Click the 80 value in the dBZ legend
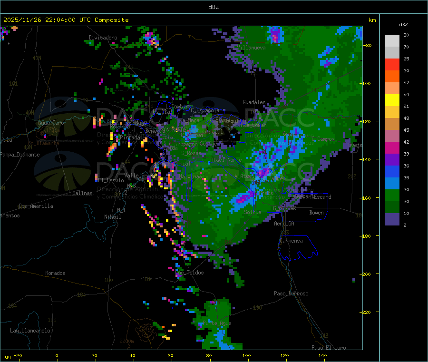 pyautogui.click(x=406, y=35)
